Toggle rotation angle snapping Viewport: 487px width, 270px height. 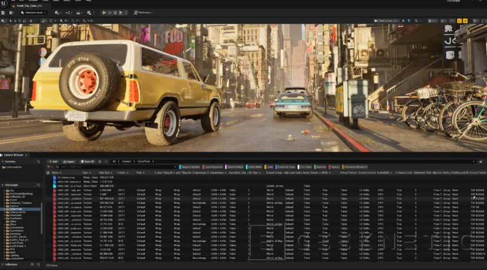click(x=73, y=21)
